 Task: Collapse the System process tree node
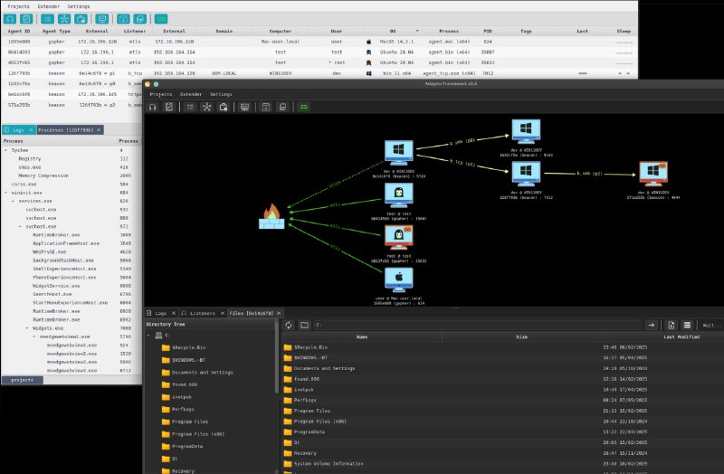click(5, 150)
